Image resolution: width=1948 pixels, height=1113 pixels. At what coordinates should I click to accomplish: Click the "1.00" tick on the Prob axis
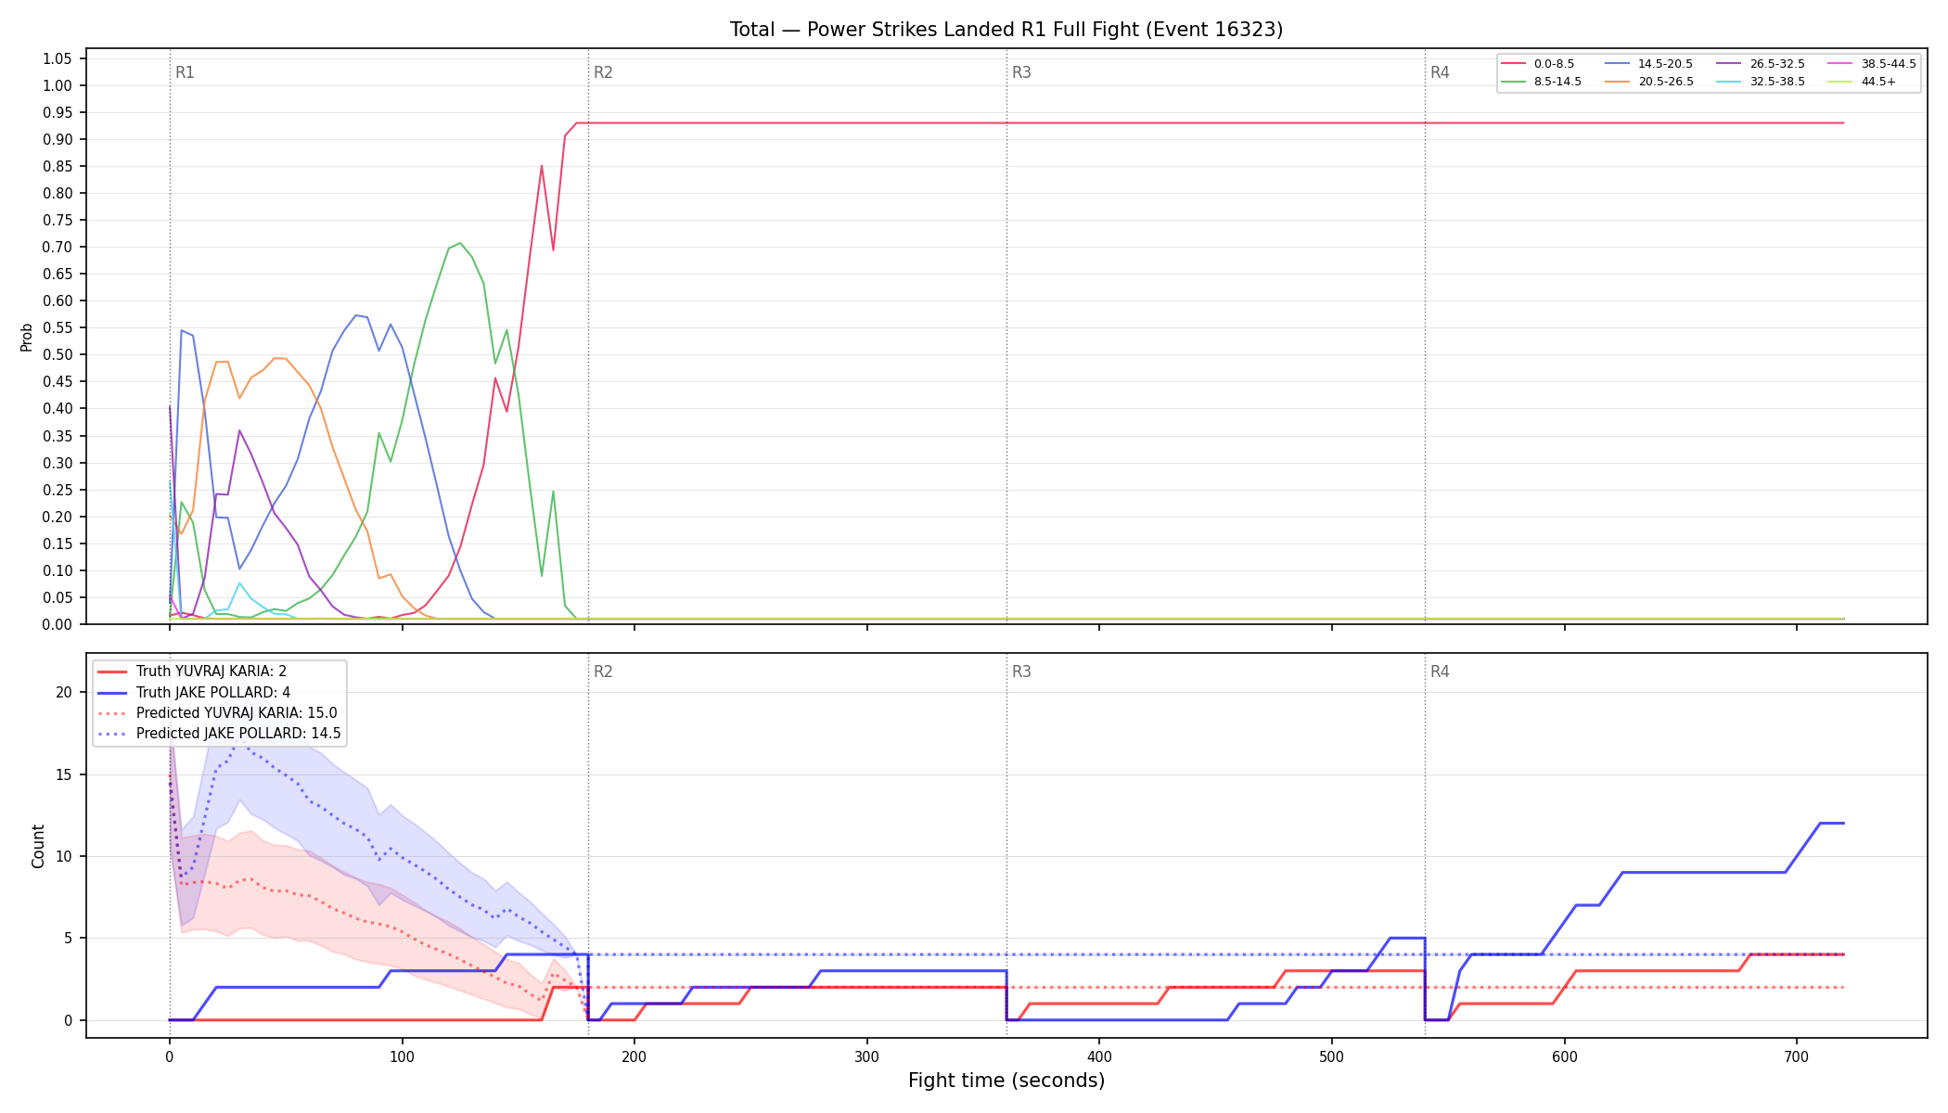(58, 85)
